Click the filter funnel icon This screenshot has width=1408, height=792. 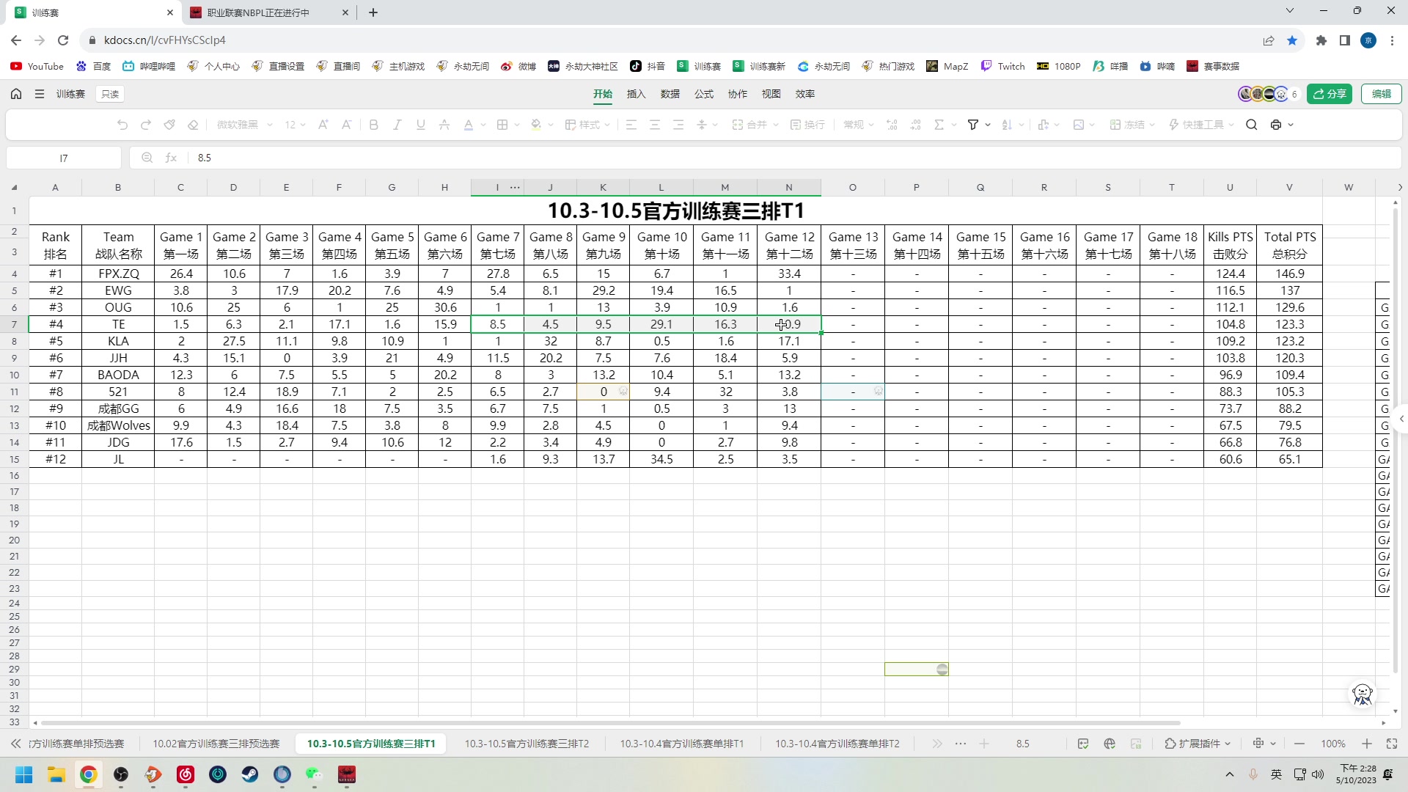point(973,125)
